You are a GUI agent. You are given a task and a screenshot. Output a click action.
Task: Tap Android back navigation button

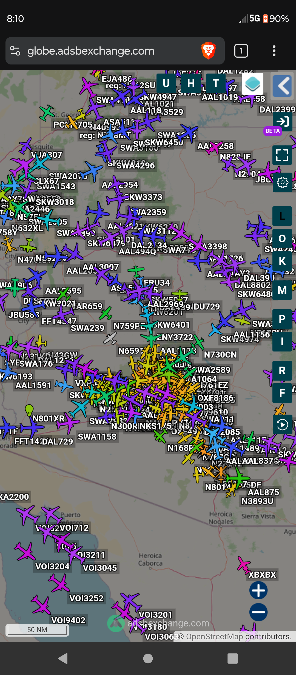(63, 659)
